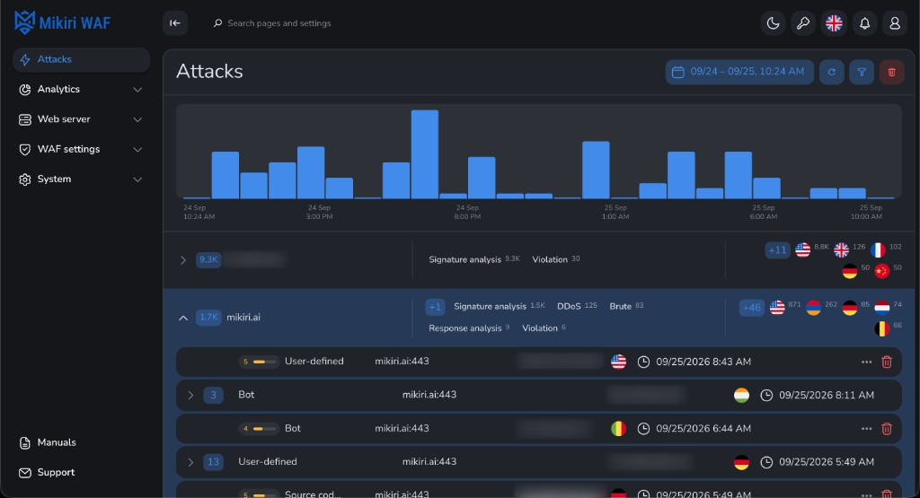Click the Mikiri WAF logo

tap(62, 22)
